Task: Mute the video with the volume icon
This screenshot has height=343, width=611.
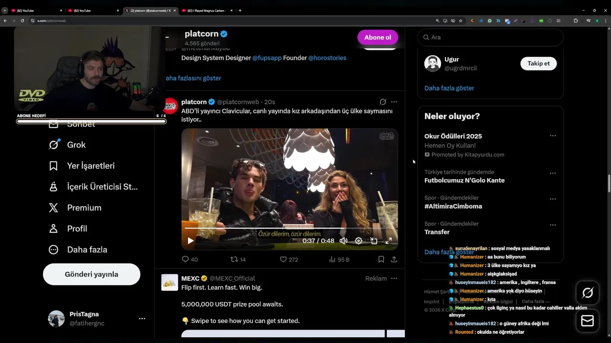Action: [343, 241]
